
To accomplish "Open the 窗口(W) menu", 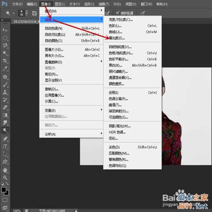I will (147, 4).
